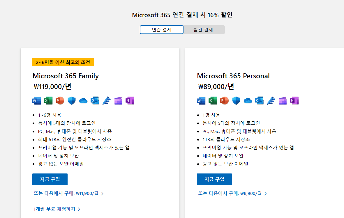Select the 연간 결제 billing option
344x218 pixels.
pyautogui.click(x=161, y=30)
